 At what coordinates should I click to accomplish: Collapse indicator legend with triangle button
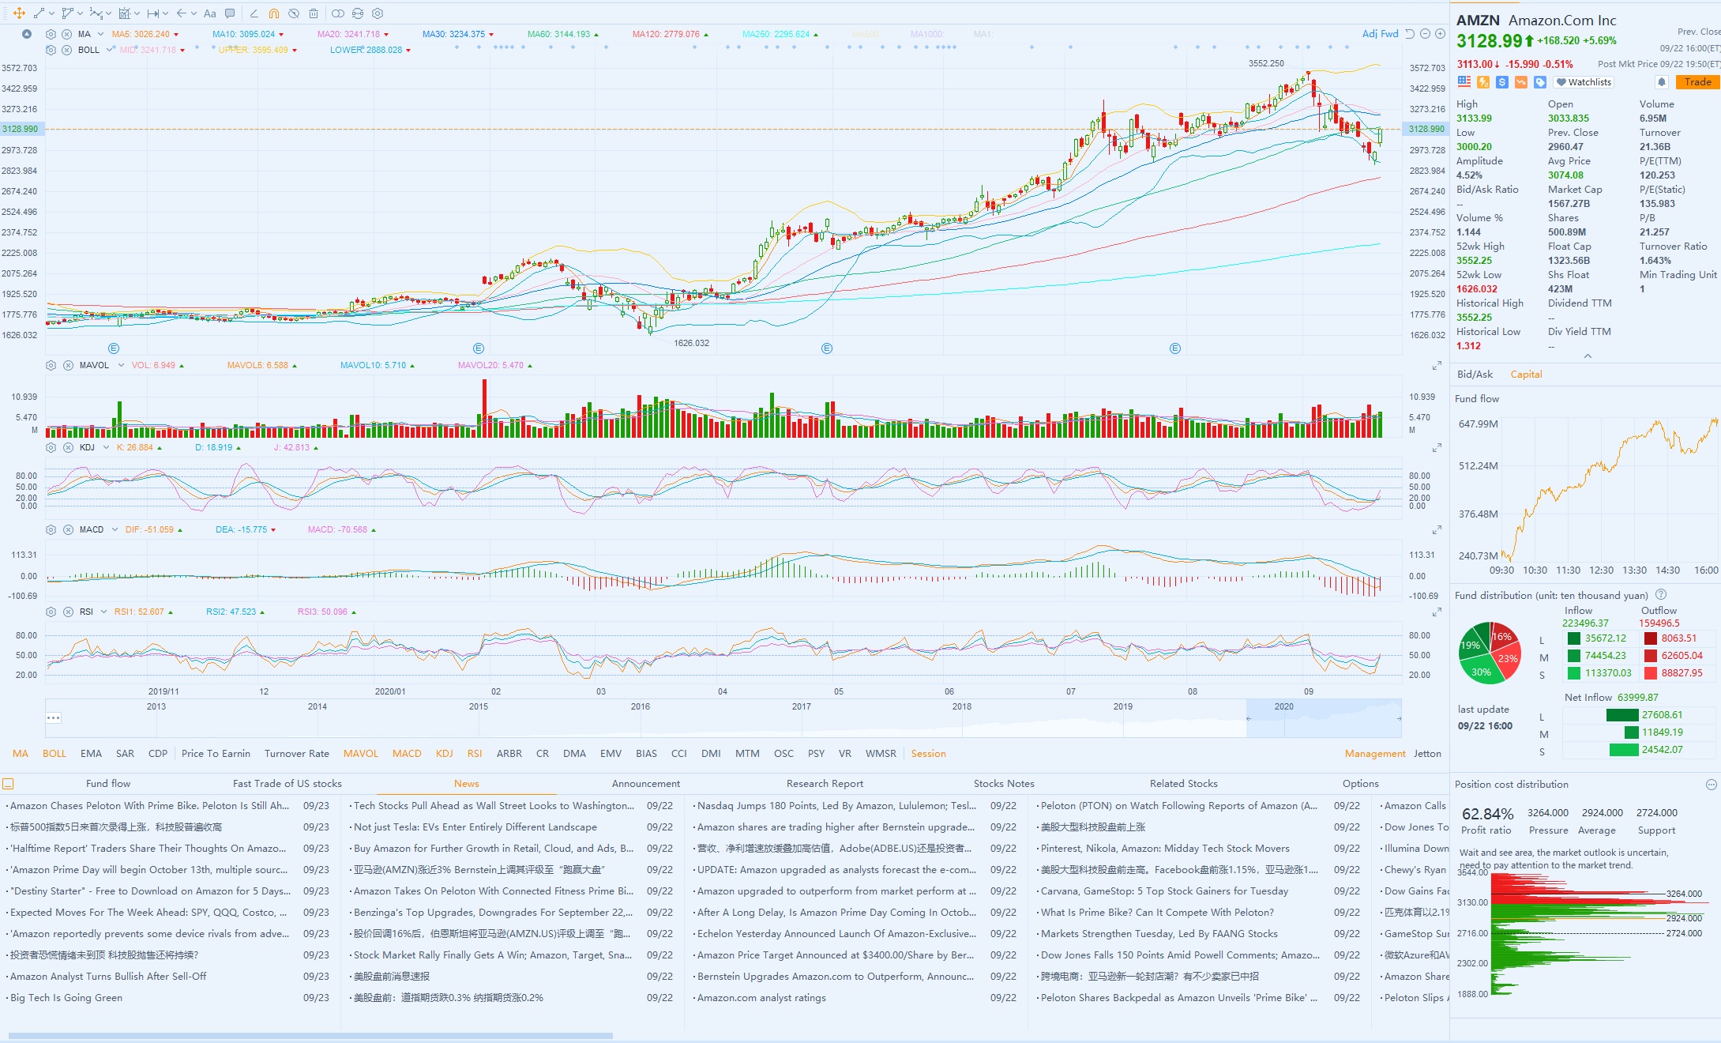(27, 34)
